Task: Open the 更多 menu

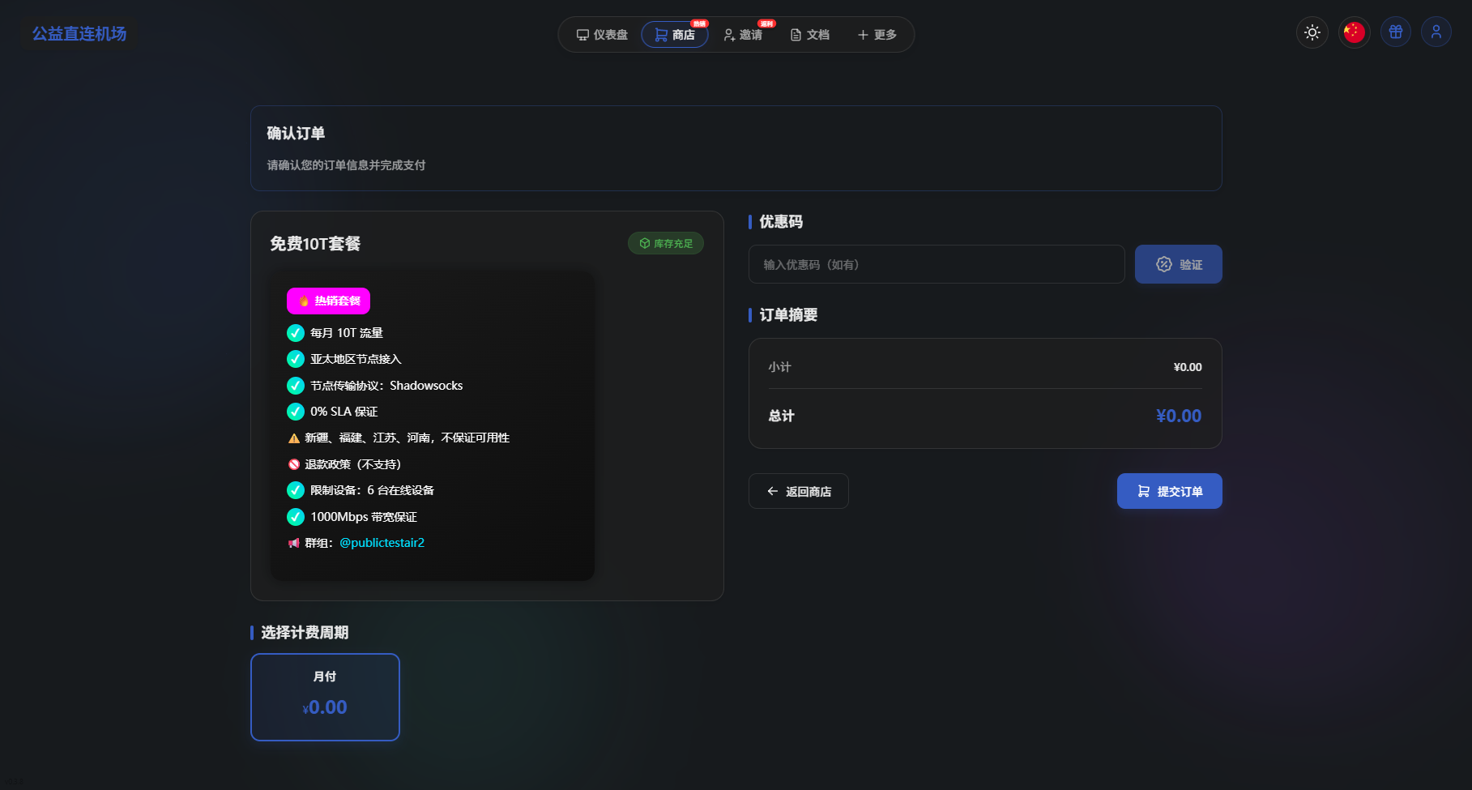Action: [877, 34]
